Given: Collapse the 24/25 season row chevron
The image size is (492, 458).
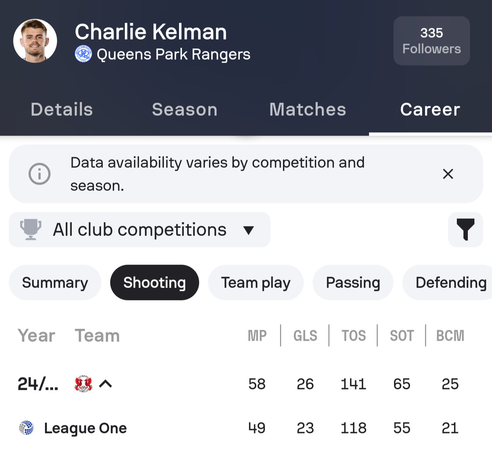Looking at the screenshot, I should point(105,384).
